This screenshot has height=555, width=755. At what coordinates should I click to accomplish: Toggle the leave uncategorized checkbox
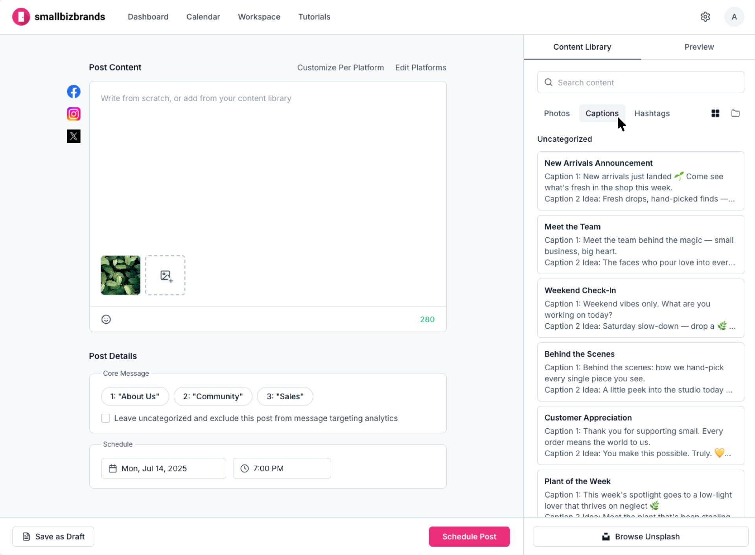(105, 418)
